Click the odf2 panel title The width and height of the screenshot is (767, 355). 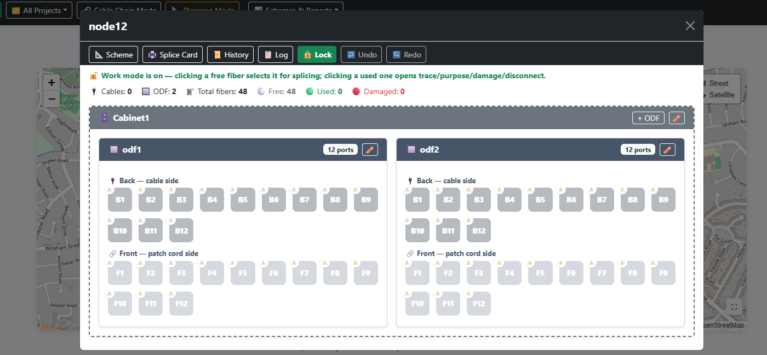click(x=430, y=149)
